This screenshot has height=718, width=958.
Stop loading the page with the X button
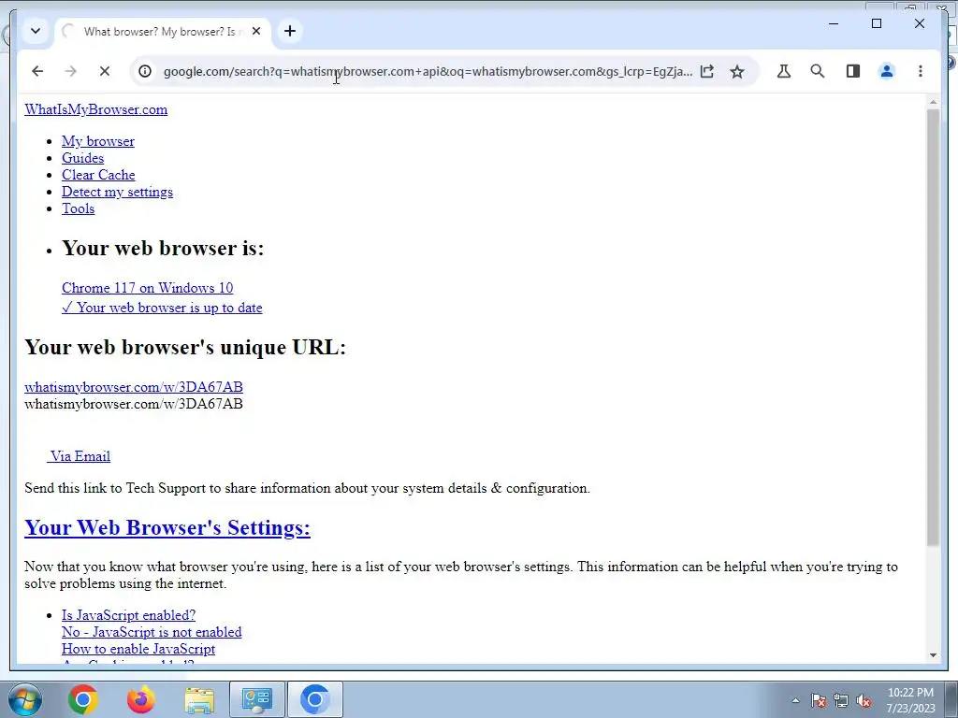click(x=105, y=71)
